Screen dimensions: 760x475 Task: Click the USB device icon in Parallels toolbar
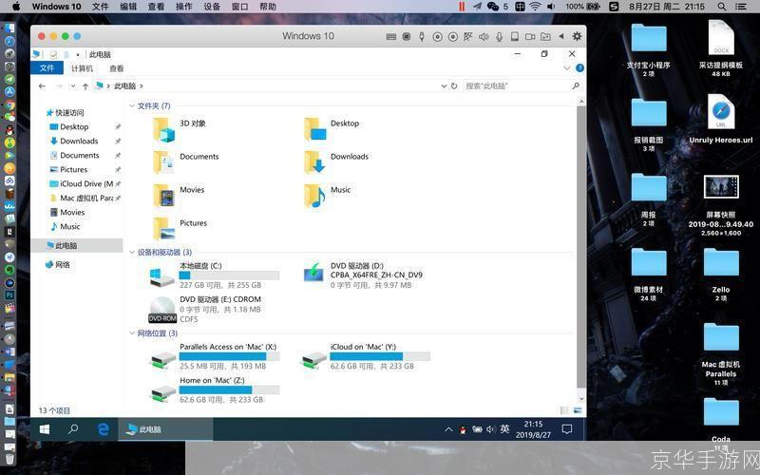(422, 36)
